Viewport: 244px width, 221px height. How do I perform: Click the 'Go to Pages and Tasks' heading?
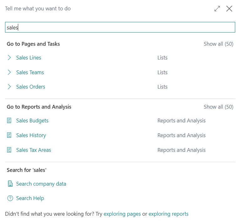(33, 44)
